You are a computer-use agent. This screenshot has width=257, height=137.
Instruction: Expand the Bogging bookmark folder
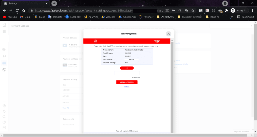point(213,17)
